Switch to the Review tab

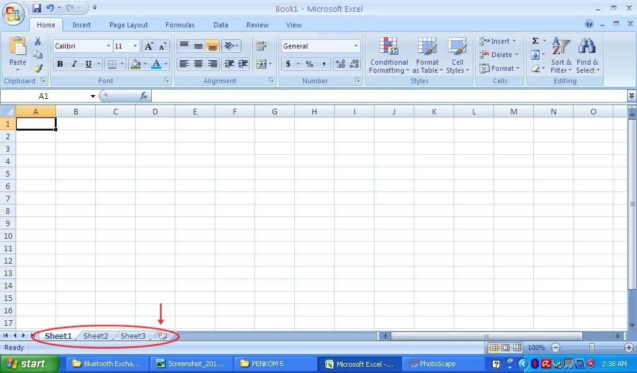[x=258, y=25]
